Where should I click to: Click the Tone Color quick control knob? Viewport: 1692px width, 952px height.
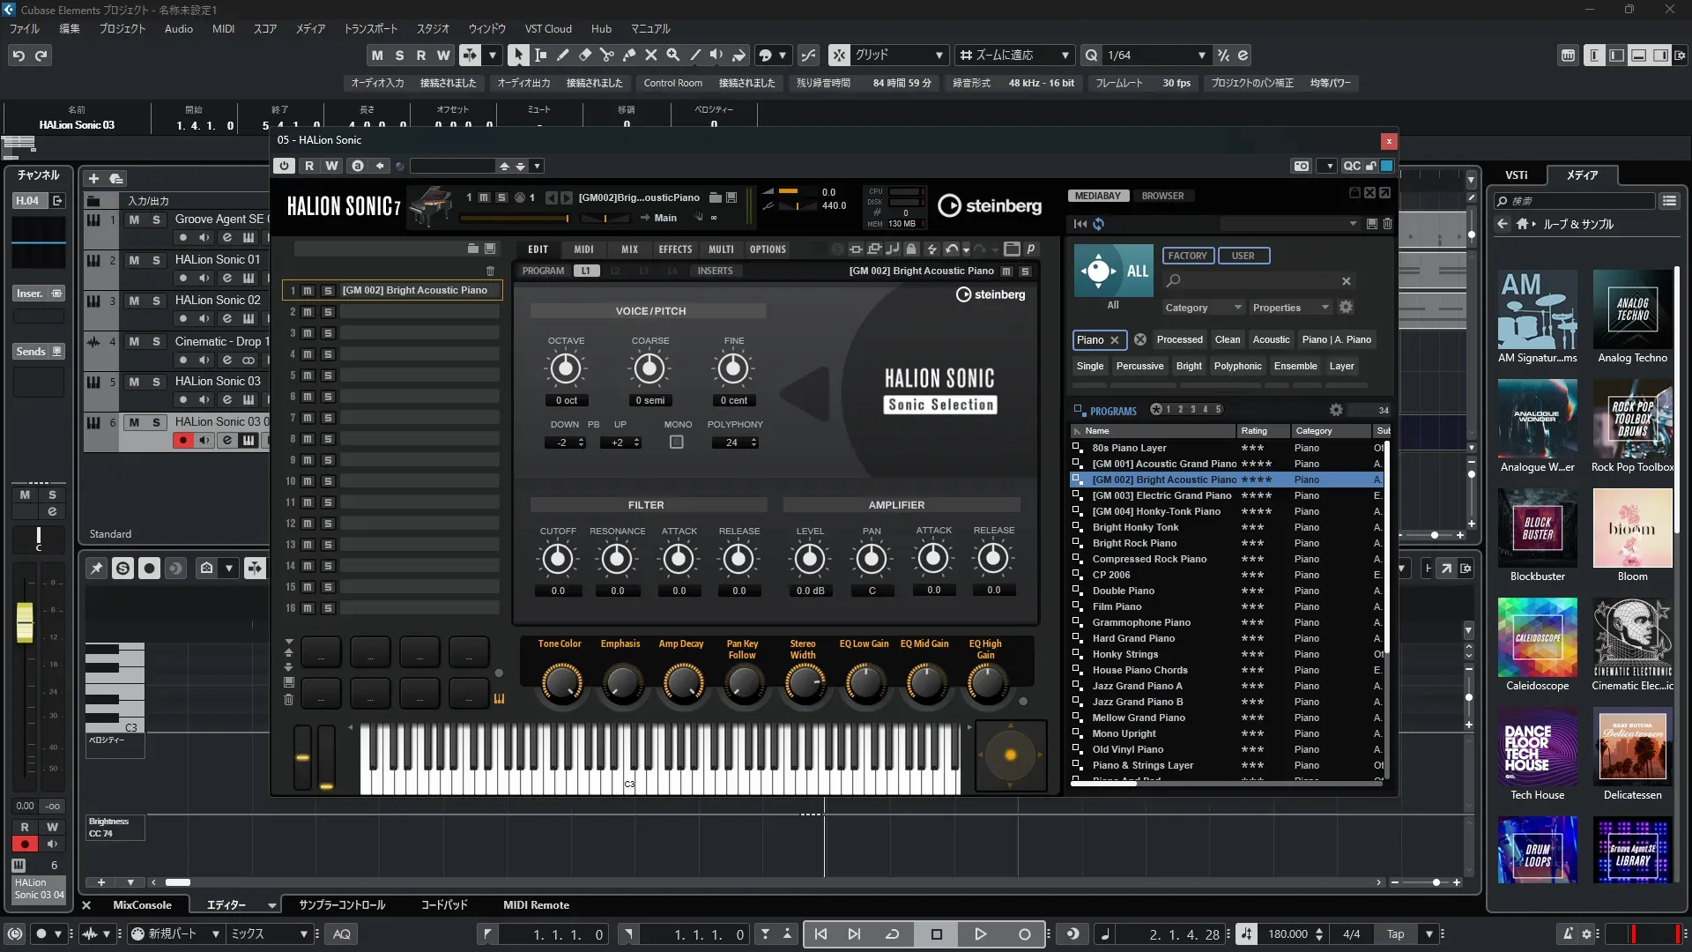560,683
